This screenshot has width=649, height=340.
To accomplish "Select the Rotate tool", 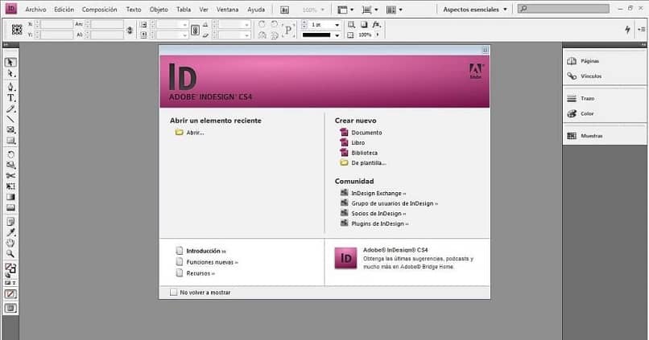I will point(10,154).
